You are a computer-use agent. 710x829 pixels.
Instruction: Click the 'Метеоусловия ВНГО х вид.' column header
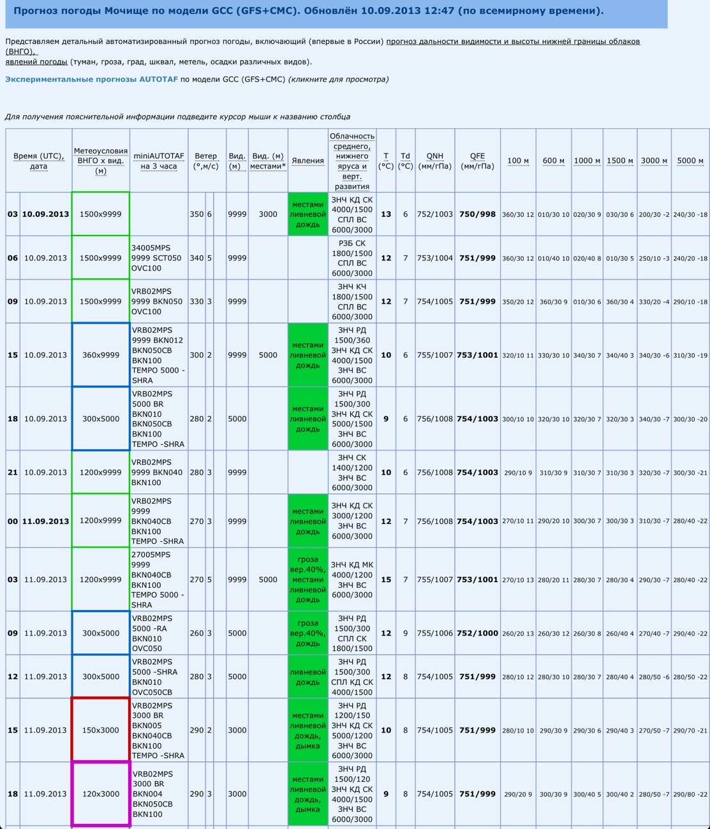click(101, 161)
